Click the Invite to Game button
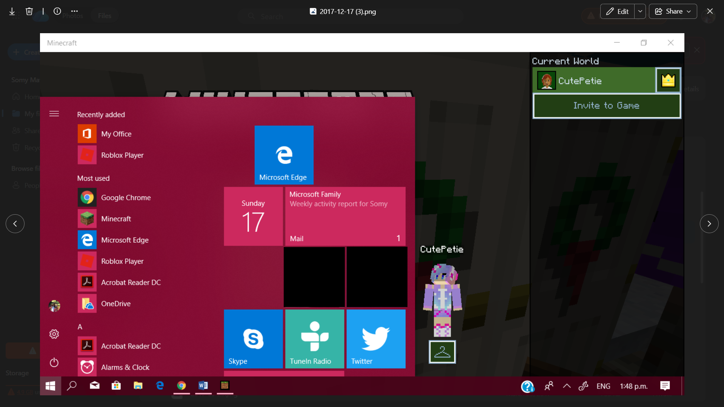 (607, 106)
